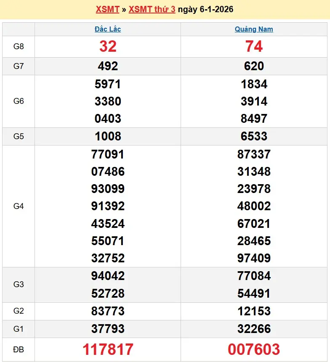Click Đắc Lắc special prize 117817

(108, 349)
